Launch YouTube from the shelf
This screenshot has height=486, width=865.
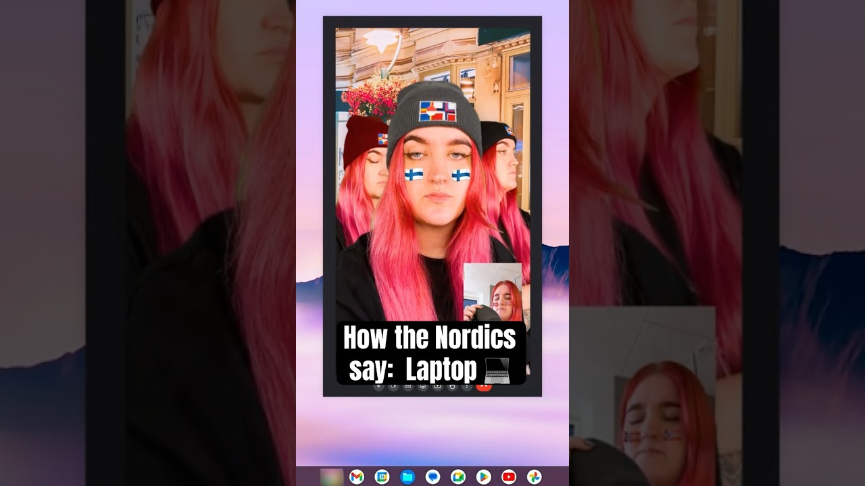pos(509,477)
